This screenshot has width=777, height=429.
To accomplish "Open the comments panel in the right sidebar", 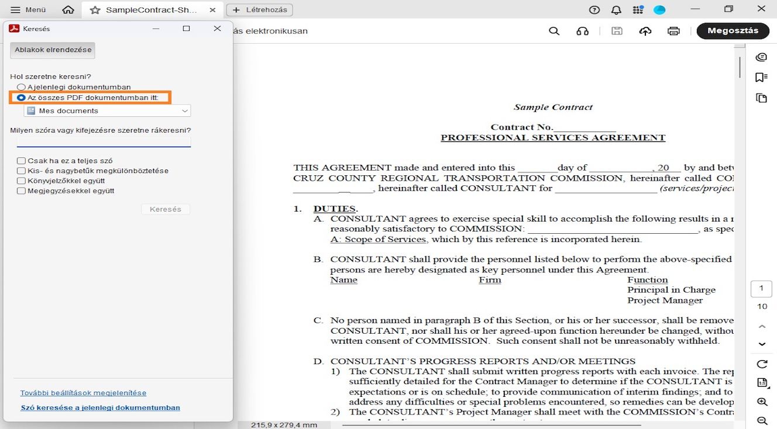I will (x=761, y=57).
